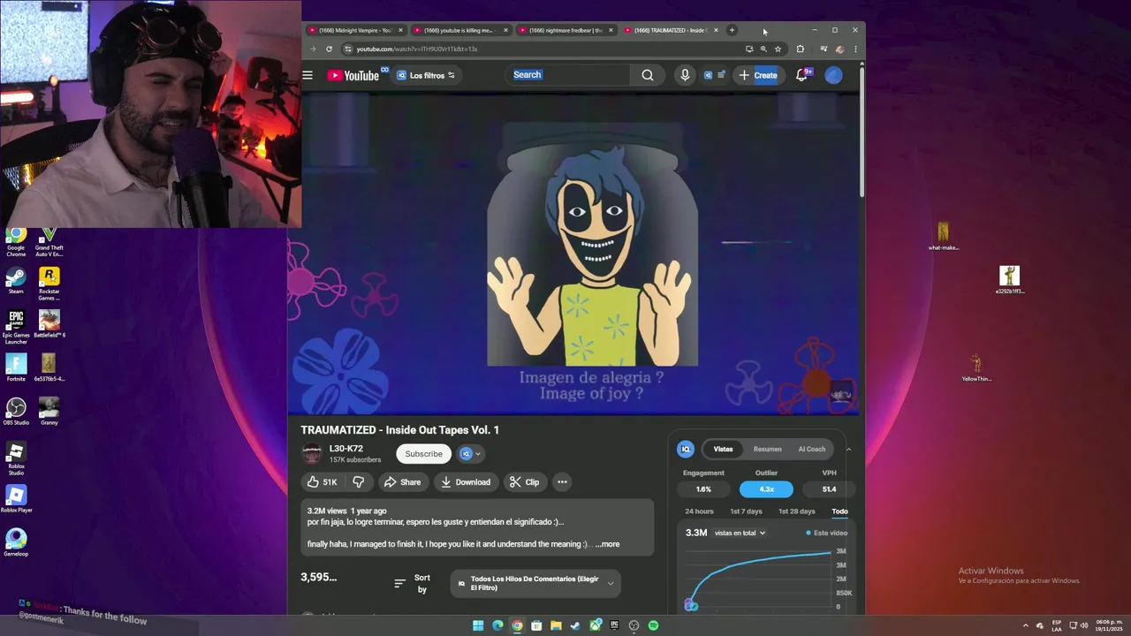Open Chrome three-dot menu

pyautogui.click(x=855, y=49)
